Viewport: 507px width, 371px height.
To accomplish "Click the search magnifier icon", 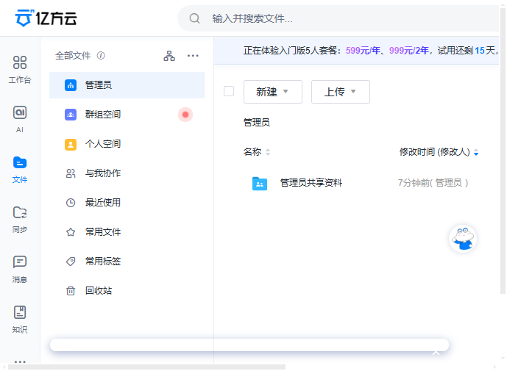I will tap(194, 18).
